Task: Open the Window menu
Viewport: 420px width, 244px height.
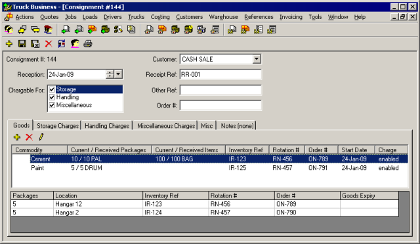Action: pyautogui.click(x=338, y=17)
